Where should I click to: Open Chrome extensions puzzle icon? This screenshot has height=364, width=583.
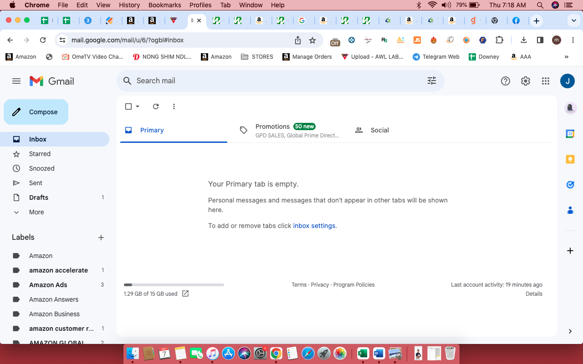[499, 40]
